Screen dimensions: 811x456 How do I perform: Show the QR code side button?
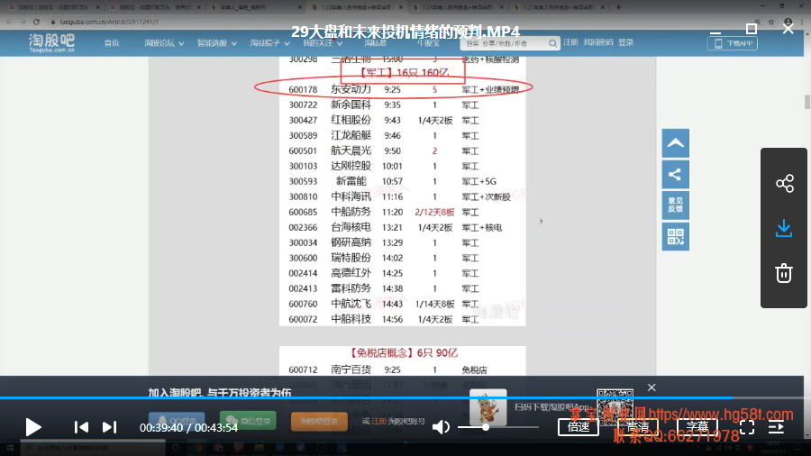point(676,237)
